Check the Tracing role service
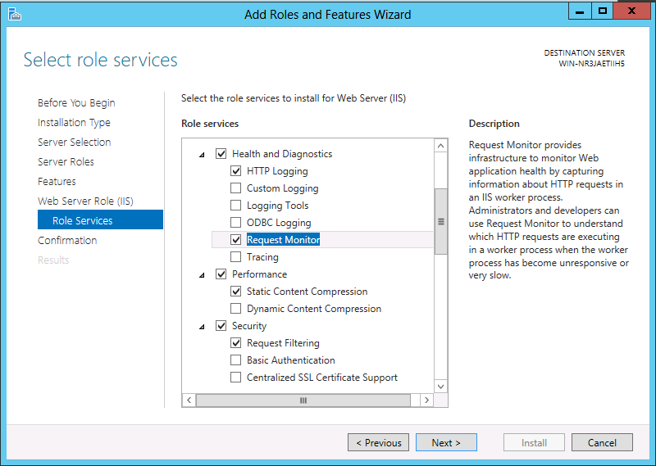Viewport: 656px width, 466px height. [236, 256]
